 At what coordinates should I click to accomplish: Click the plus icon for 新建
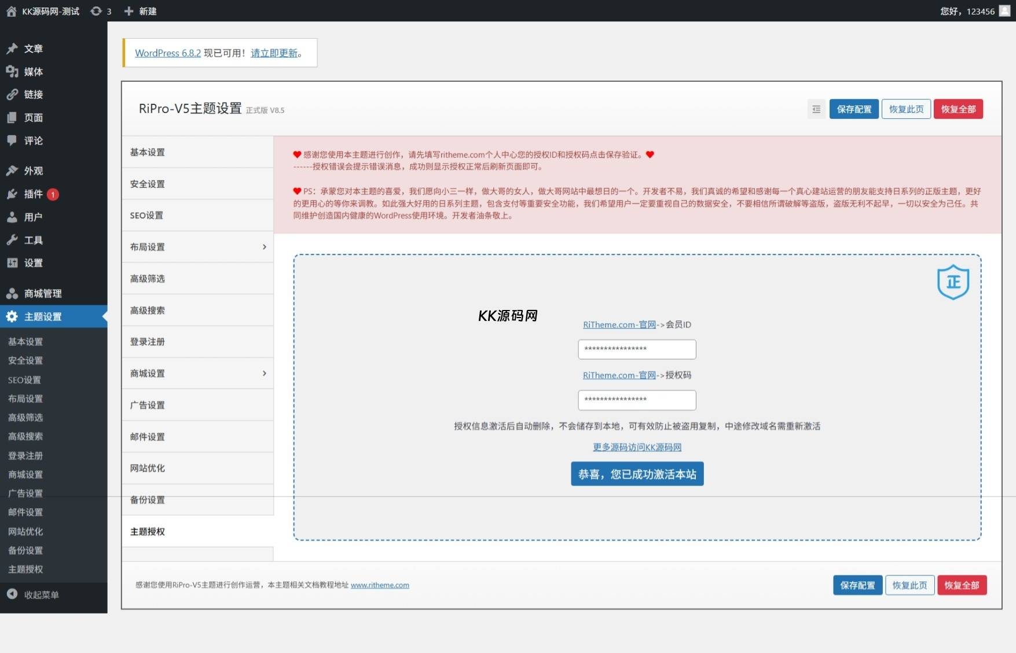(129, 11)
